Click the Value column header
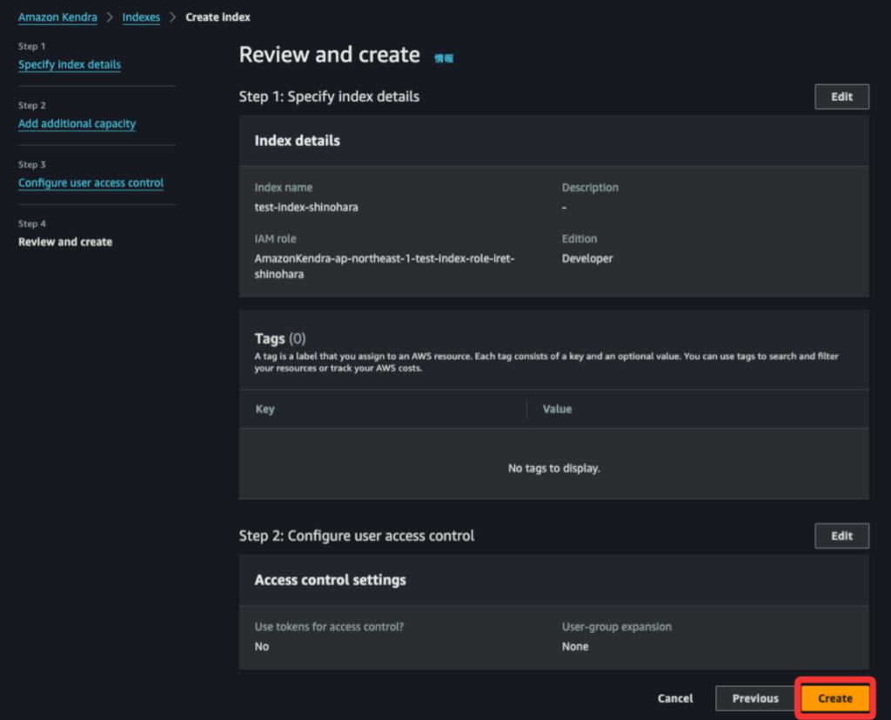The image size is (891, 720). point(557,409)
